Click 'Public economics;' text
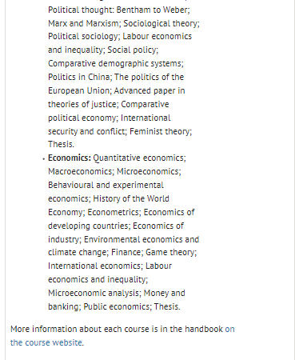Image resolution: width=295 pixels, height=360 pixels. (x=118, y=306)
